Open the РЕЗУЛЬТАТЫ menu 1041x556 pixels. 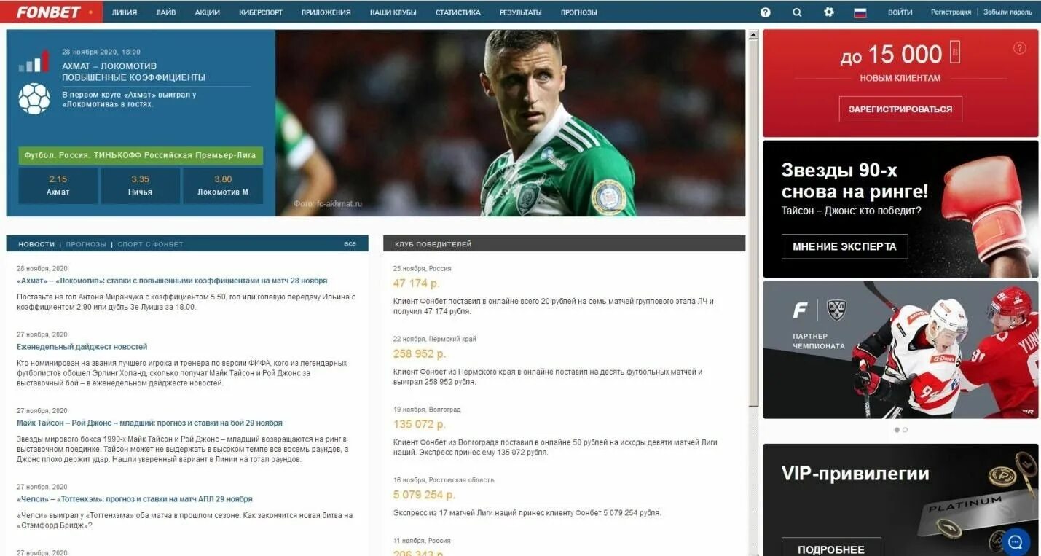pyautogui.click(x=521, y=12)
